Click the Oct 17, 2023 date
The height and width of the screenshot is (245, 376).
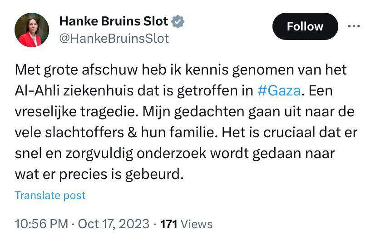tap(113, 224)
